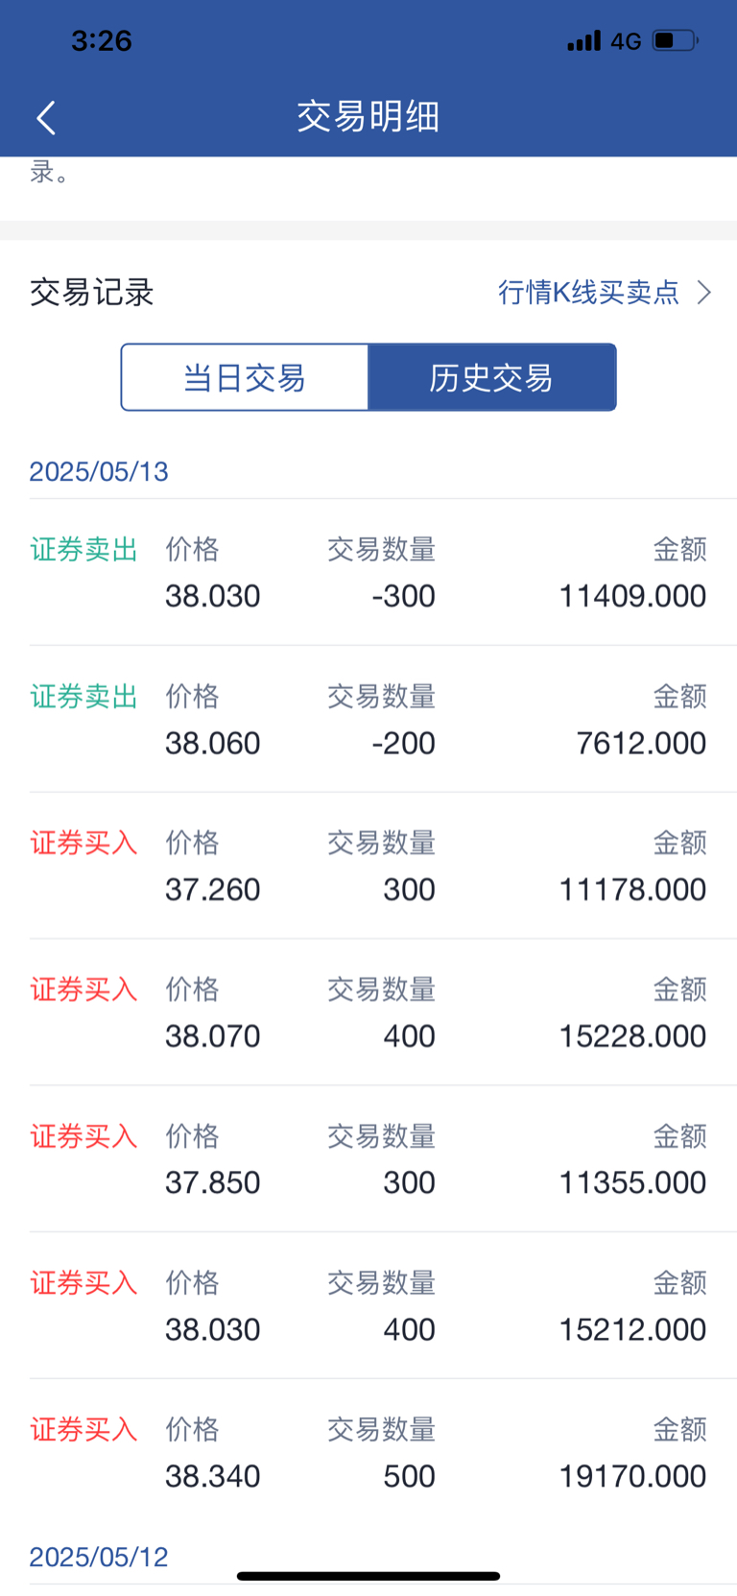Screen dimensions: 737x1596
Task: Tap the battery icon in status bar
Action: coord(676,40)
